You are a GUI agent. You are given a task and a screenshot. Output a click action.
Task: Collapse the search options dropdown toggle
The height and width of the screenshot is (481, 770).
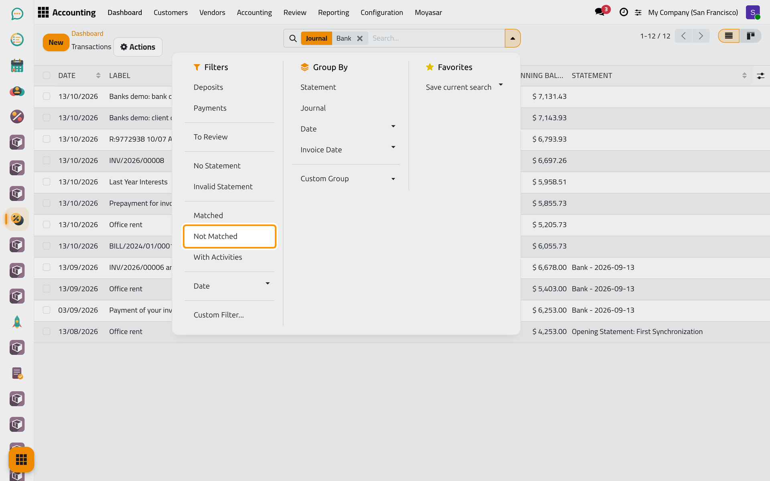pyautogui.click(x=513, y=38)
